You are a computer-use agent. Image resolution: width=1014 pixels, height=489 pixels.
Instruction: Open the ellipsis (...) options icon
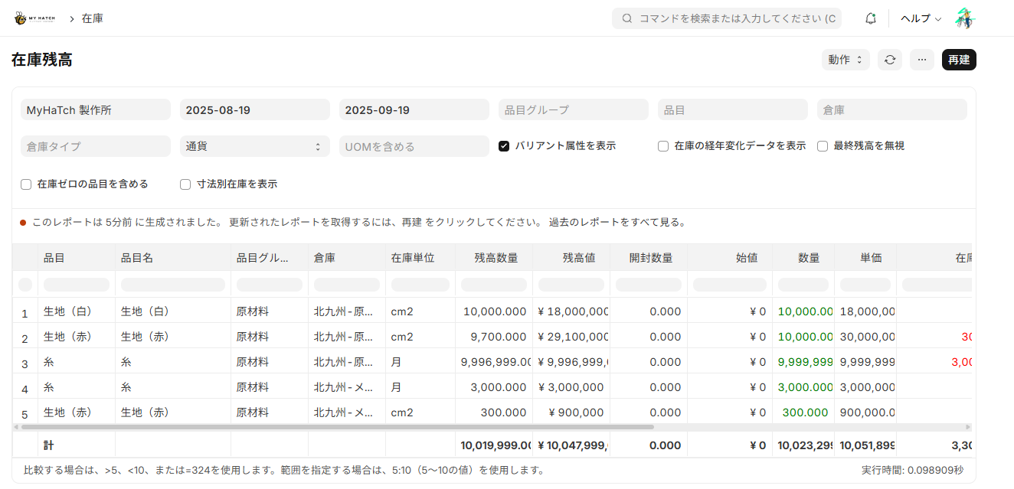tap(922, 59)
